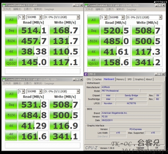
Task: Close the top-left CrystalDiskMark window
Action: point(81,5)
